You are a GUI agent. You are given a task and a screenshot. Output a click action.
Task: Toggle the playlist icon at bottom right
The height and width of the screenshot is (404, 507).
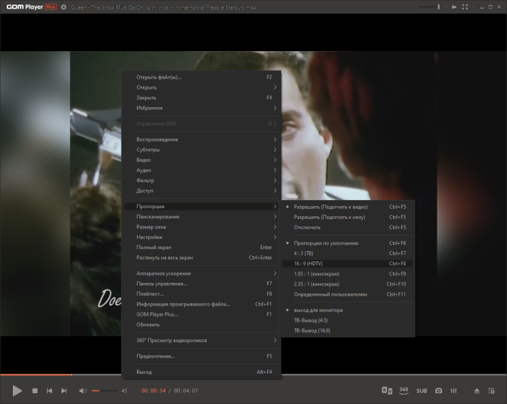[491, 391]
